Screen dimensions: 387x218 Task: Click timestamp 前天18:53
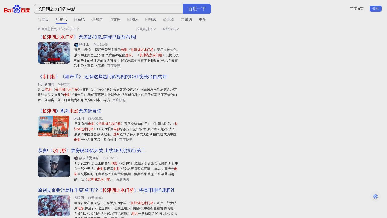(95, 198)
